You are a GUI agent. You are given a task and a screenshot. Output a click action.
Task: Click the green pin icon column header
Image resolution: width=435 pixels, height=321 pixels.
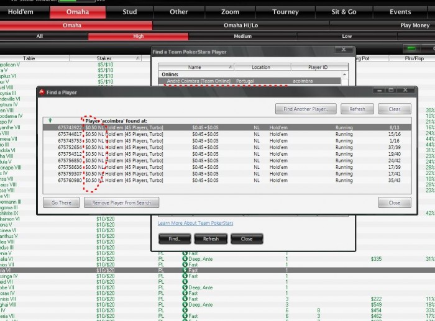tap(50, 120)
